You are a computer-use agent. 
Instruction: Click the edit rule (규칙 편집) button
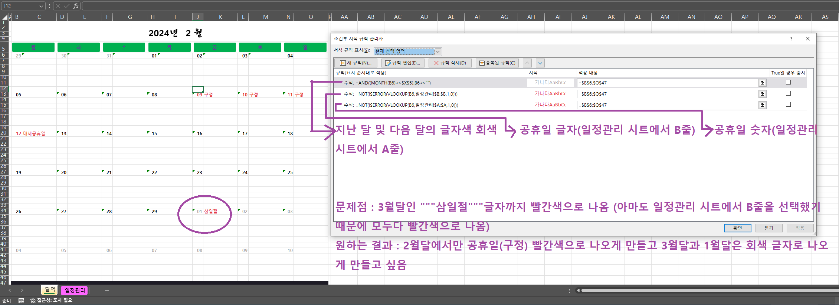403,63
